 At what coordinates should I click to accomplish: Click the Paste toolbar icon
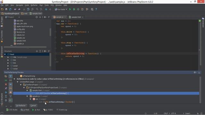[x=32, y=9]
